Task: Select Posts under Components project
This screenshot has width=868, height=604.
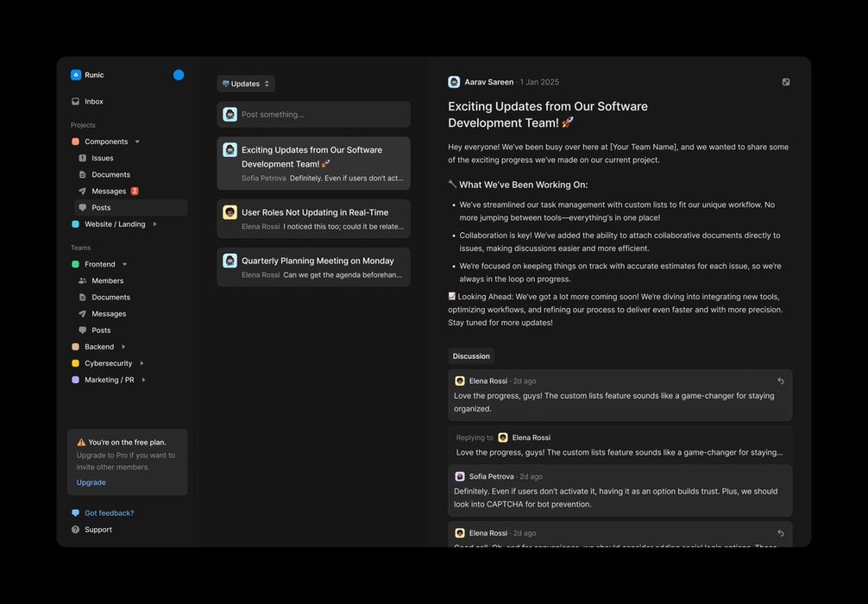Action: point(101,207)
